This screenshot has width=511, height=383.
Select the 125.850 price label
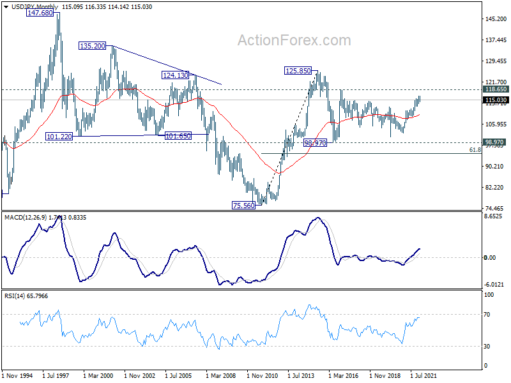(x=297, y=71)
